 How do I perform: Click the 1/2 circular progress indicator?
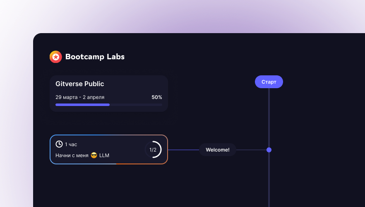tap(153, 150)
